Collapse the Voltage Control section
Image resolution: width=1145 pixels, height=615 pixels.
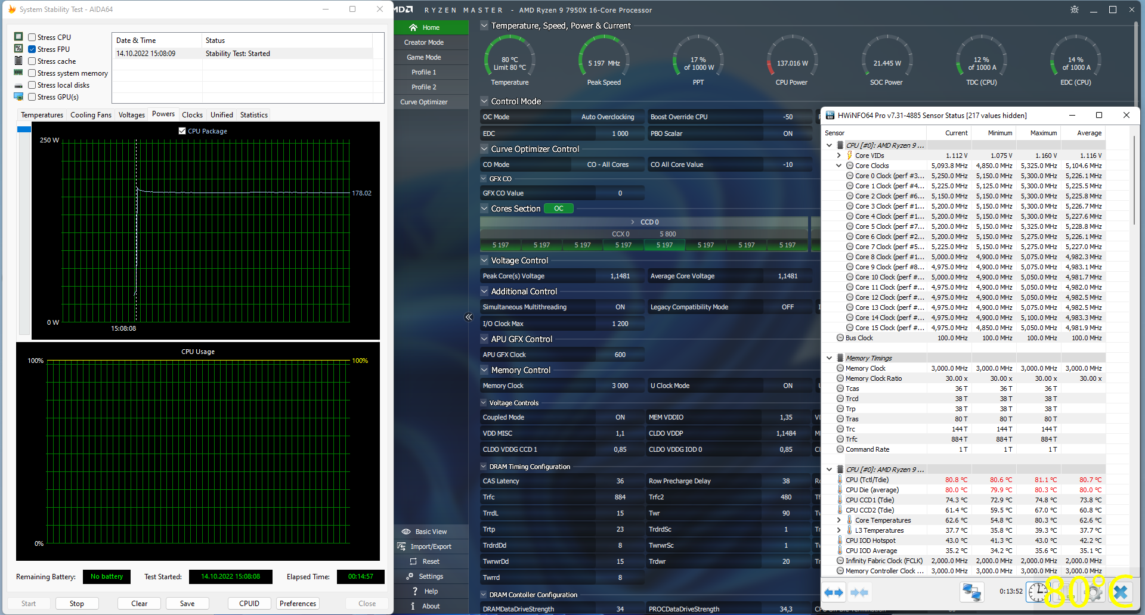(485, 260)
